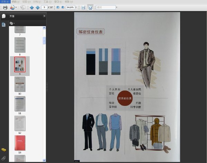Click the collaborate/share icon in toolbar

click(12, 7)
